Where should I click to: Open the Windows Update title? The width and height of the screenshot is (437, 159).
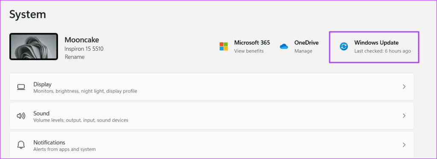[376, 43]
